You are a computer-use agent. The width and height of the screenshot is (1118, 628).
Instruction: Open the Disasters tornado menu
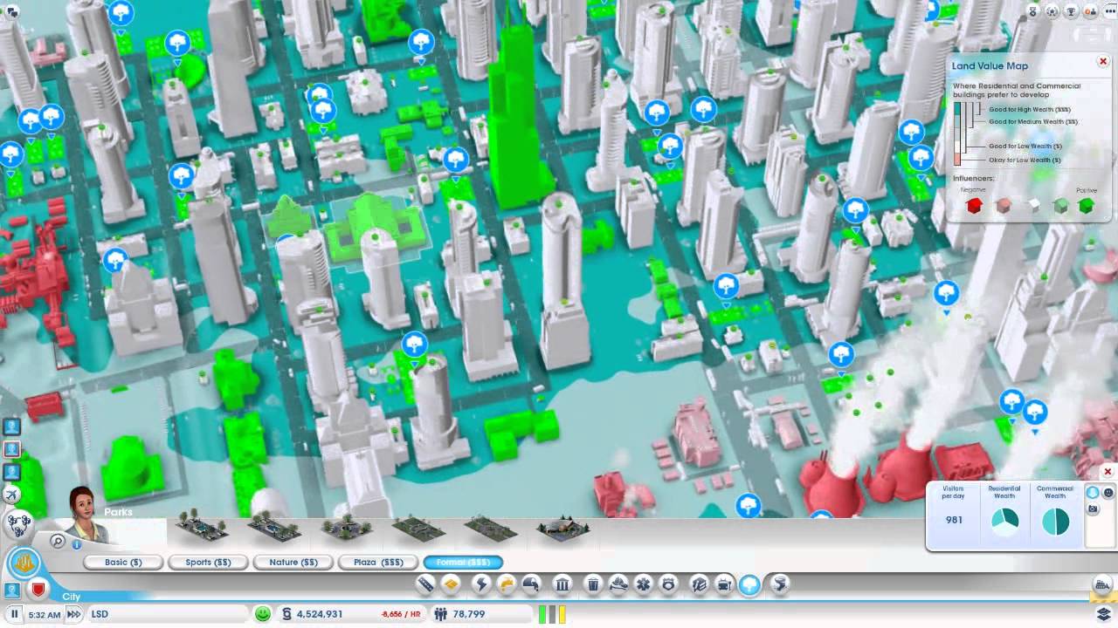coord(780,584)
